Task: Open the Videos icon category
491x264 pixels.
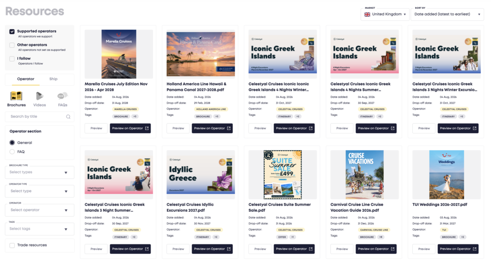Action: [39, 99]
